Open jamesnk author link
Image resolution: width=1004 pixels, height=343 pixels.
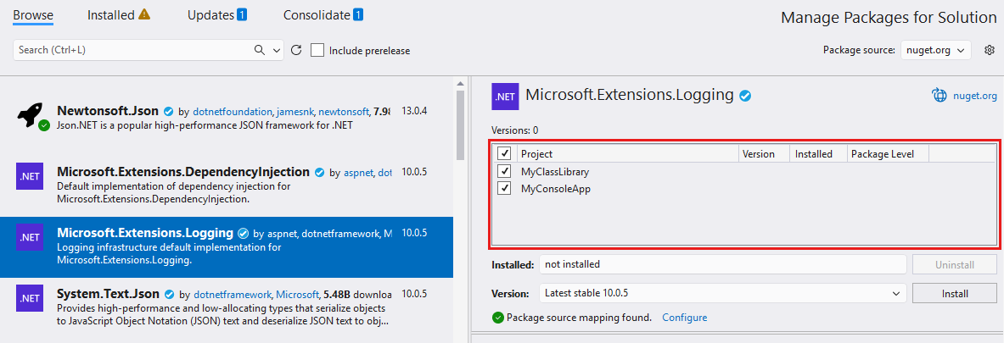(296, 112)
